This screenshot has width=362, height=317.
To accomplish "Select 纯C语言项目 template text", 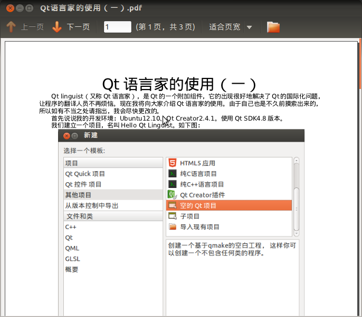I will coord(198,174).
